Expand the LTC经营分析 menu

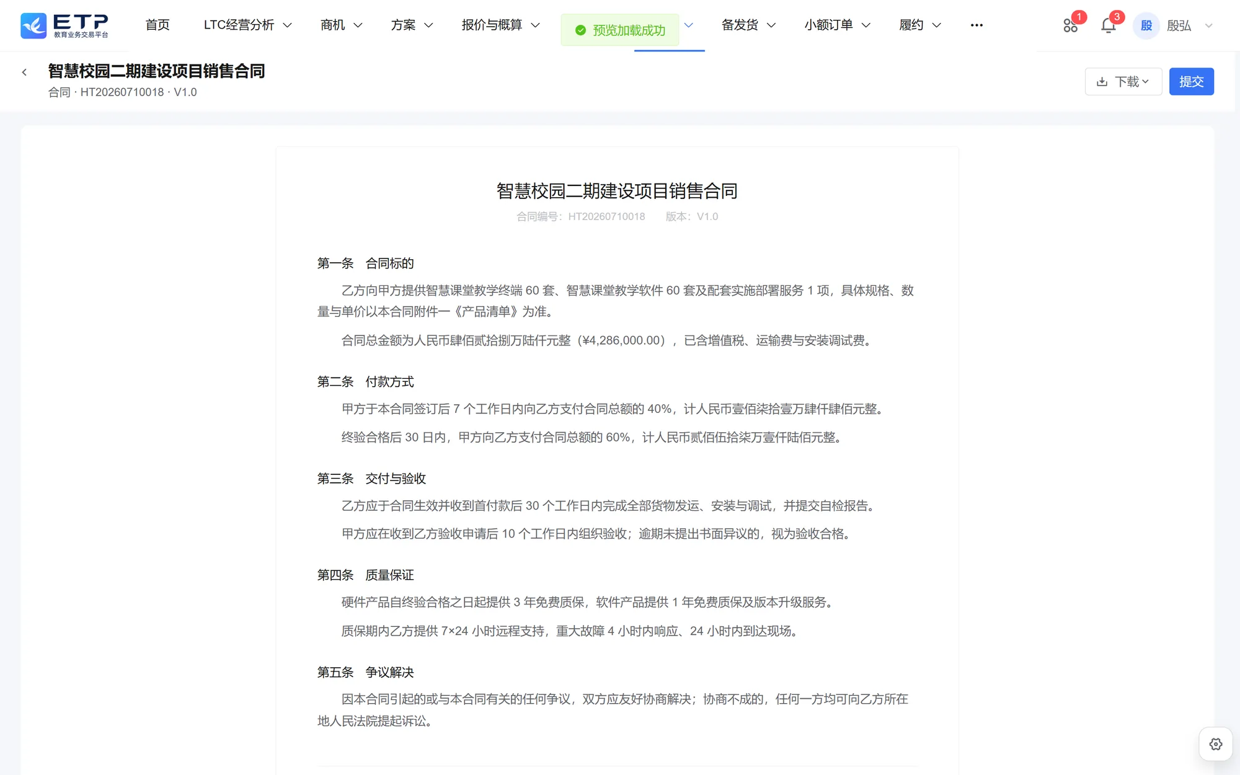coord(247,25)
